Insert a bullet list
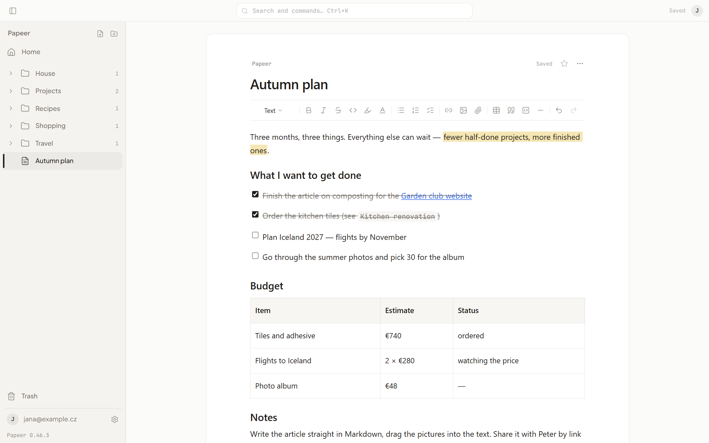This screenshot has width=709, height=443. click(401, 111)
